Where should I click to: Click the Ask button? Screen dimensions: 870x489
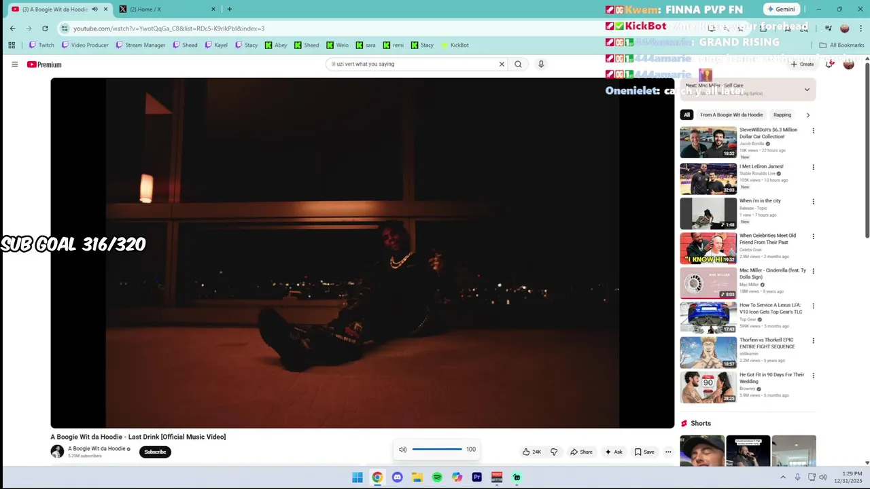[x=613, y=452]
